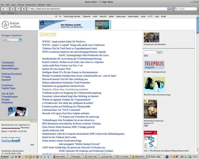
Task: Click the page vertical scrollbar thumb
Action: click(198, 25)
